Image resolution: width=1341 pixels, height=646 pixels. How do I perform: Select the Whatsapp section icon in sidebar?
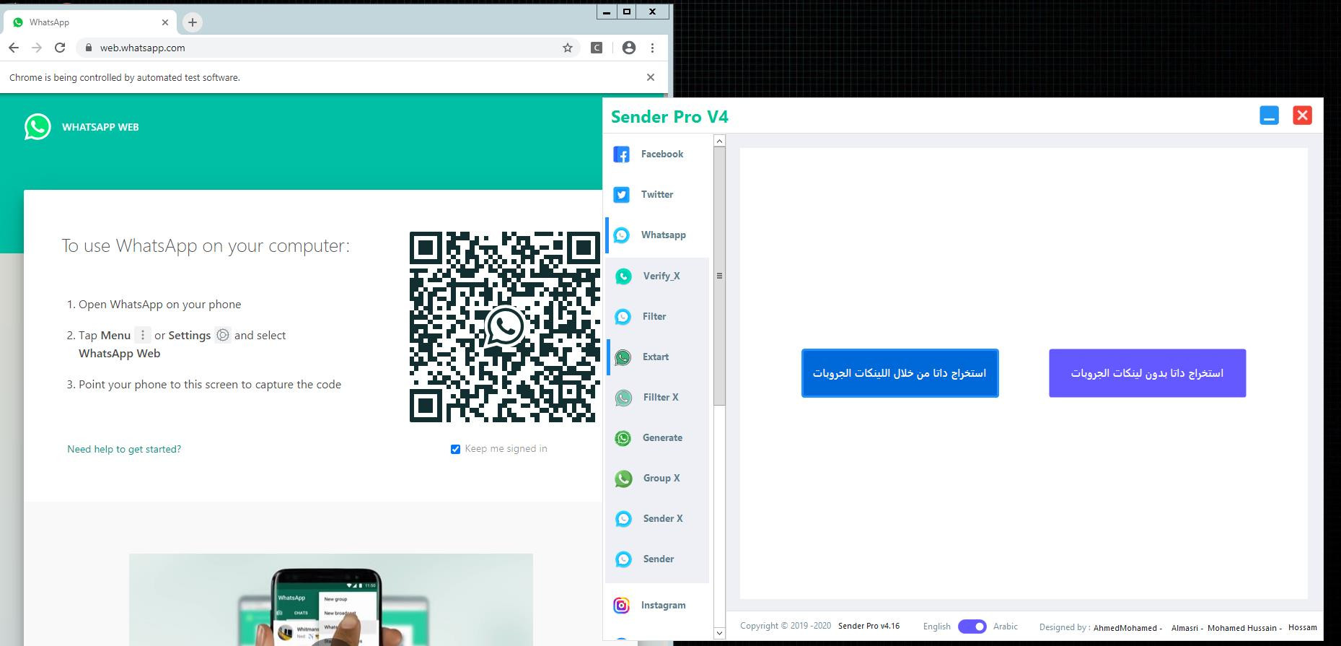(x=621, y=235)
